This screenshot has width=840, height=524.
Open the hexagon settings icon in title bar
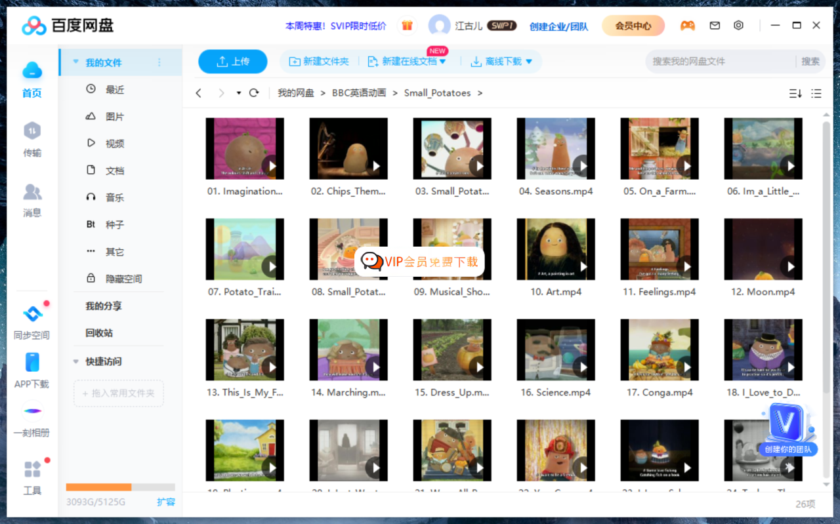point(738,26)
